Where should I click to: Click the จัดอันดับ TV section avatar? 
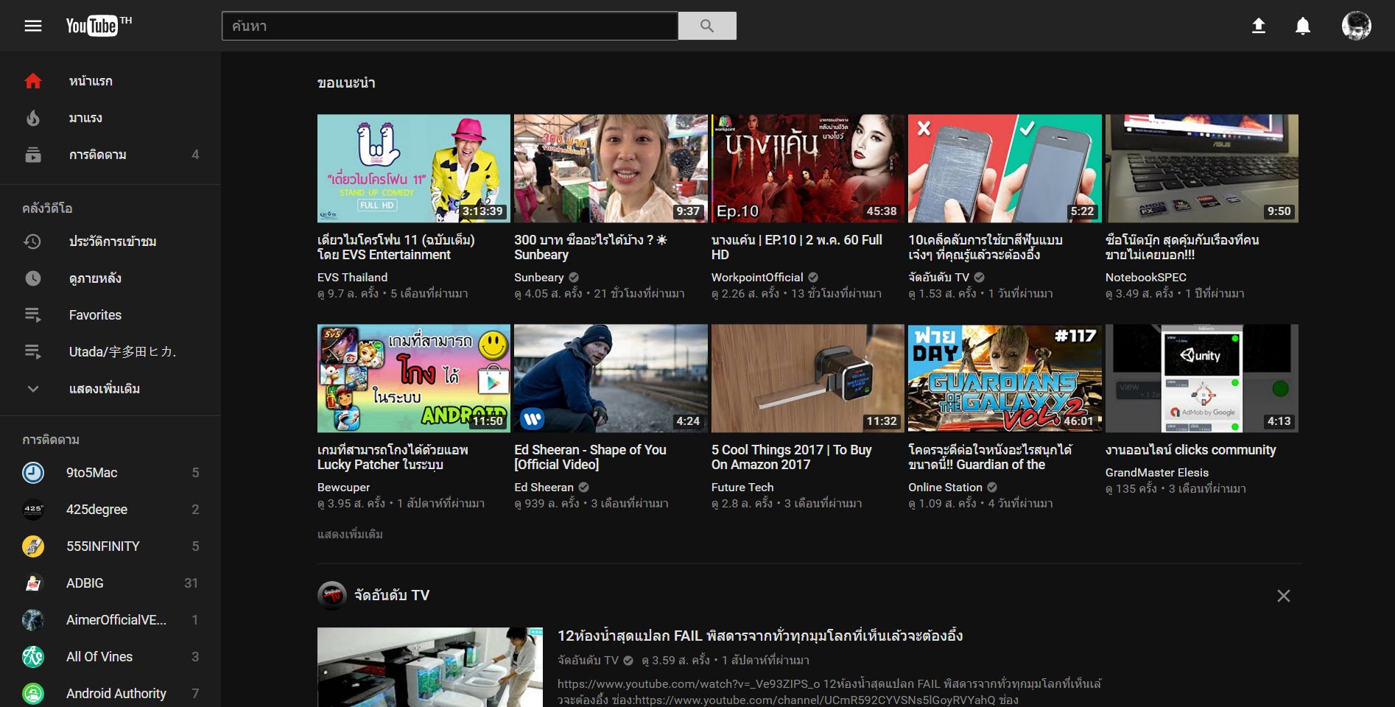coord(331,595)
